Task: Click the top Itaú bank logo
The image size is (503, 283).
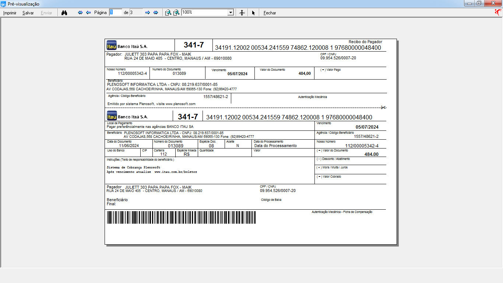Action: [x=111, y=45]
